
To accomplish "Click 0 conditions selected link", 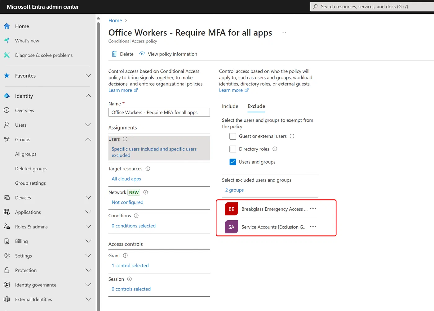I will pos(134,226).
